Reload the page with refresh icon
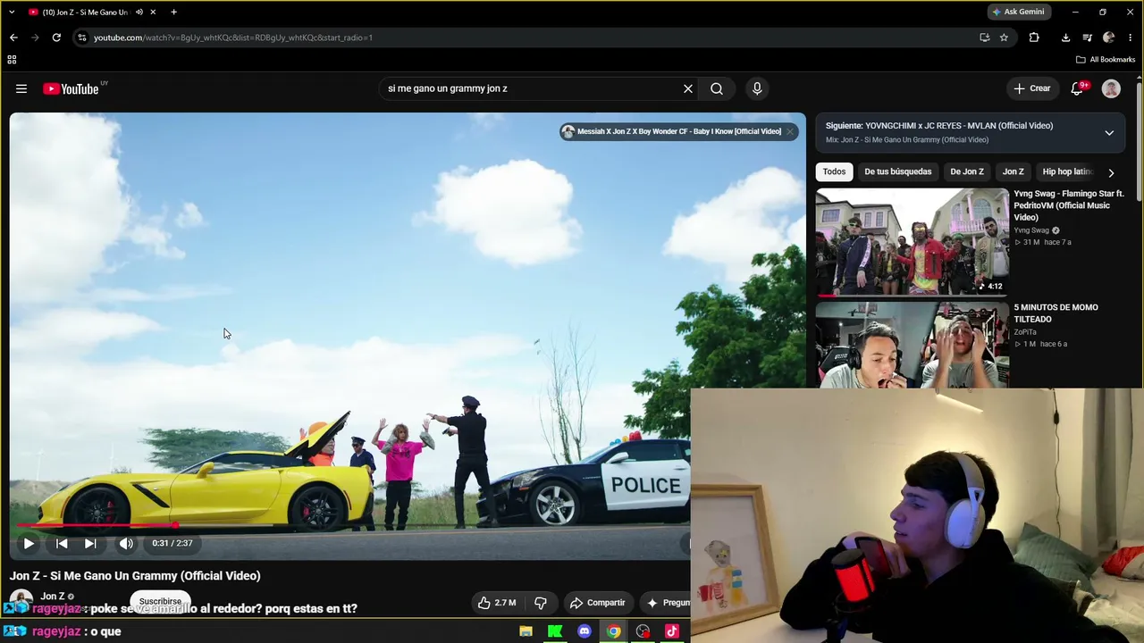The width and height of the screenshot is (1144, 643). click(x=56, y=38)
